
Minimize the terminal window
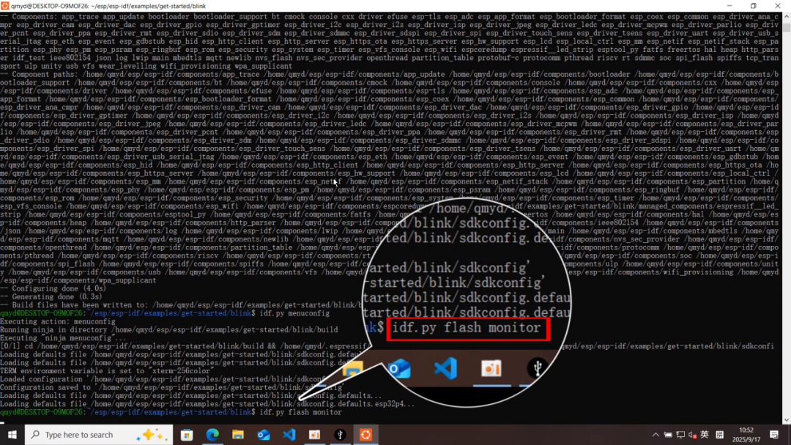[x=729, y=6]
